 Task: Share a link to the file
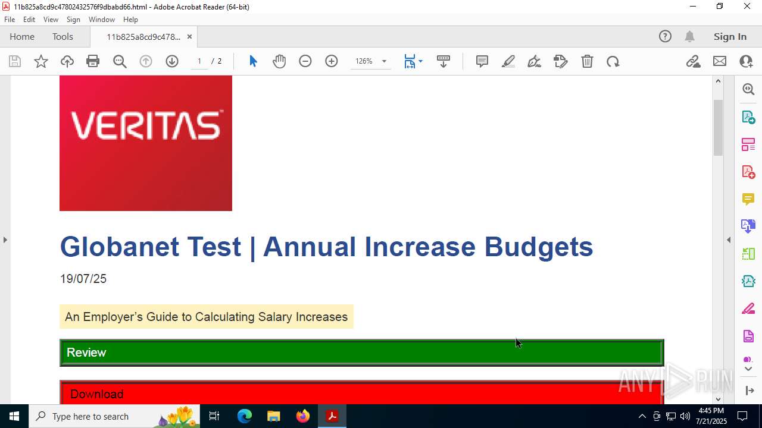[694, 61]
